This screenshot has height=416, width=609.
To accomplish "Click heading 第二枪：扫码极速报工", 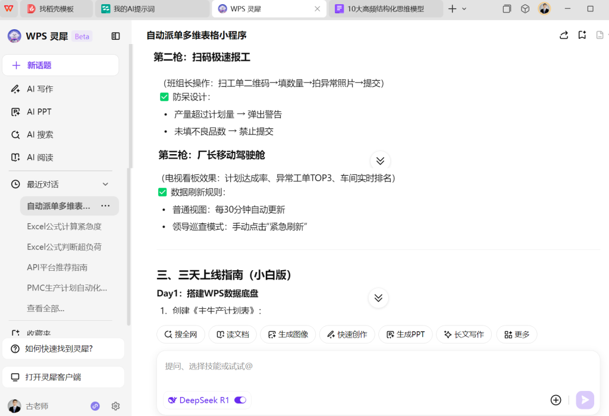I will [202, 57].
